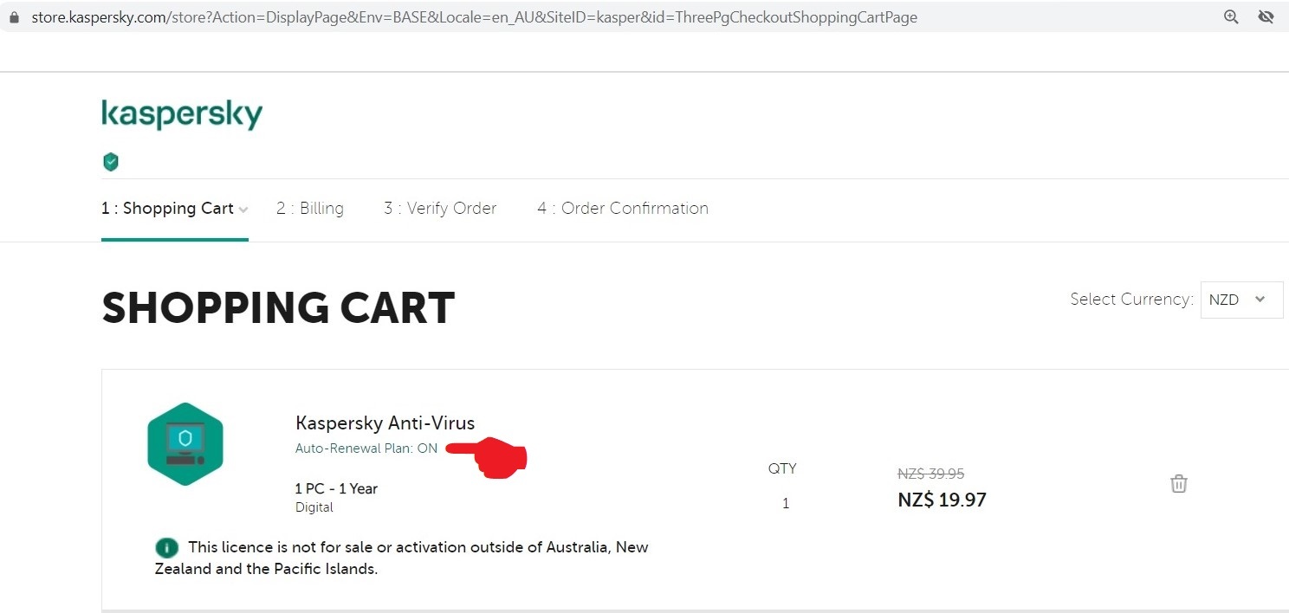Click the green info icon beside licence notice
1289x613 pixels.
coord(167,547)
